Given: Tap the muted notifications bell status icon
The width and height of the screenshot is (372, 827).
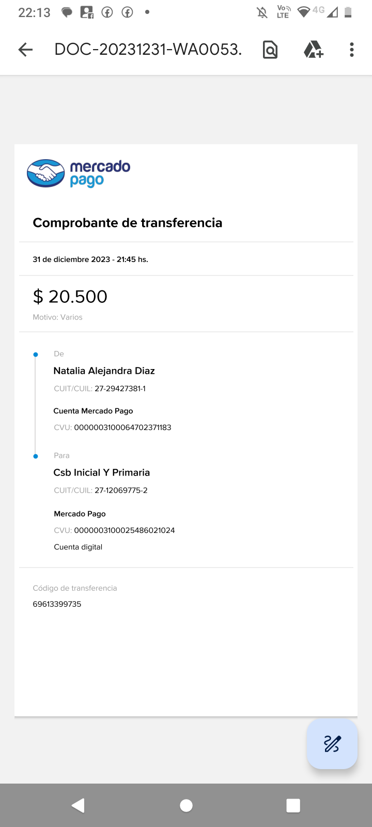Looking at the screenshot, I should coord(262,12).
